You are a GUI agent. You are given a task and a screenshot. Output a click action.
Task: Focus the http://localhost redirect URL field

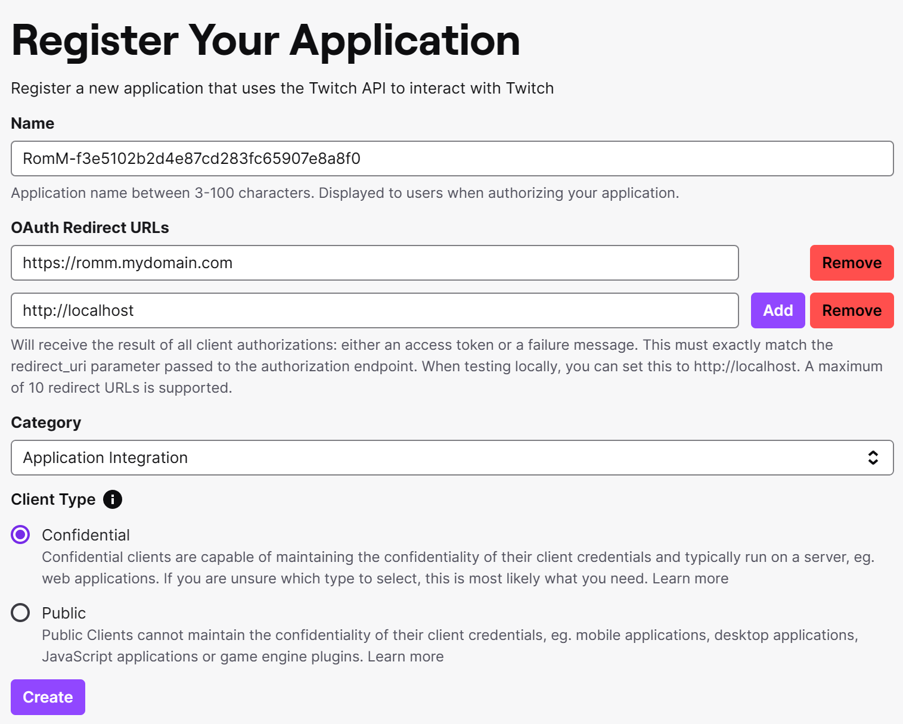[x=374, y=310]
